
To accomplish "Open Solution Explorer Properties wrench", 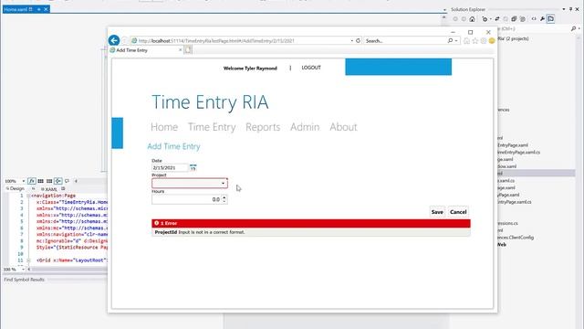I will pos(542,19).
